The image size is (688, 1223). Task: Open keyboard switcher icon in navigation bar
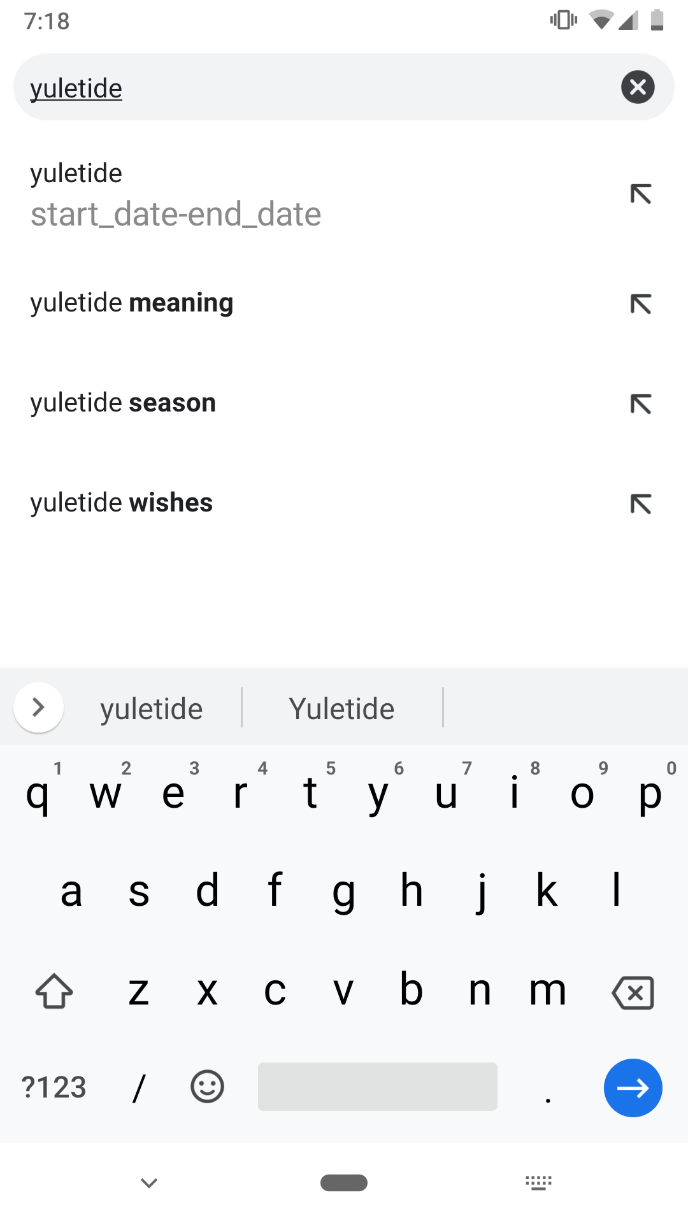click(538, 1183)
